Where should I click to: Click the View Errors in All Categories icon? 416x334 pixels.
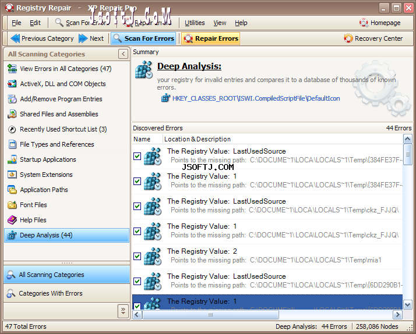(x=12, y=69)
